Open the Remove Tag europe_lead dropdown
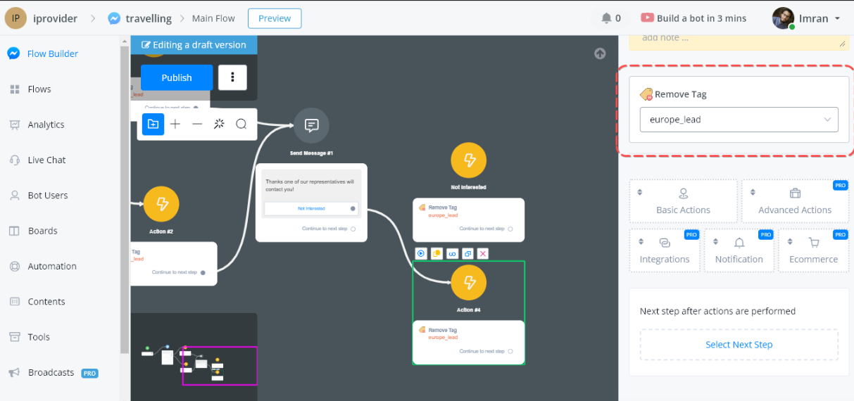This screenshot has height=401, width=854. [x=739, y=120]
